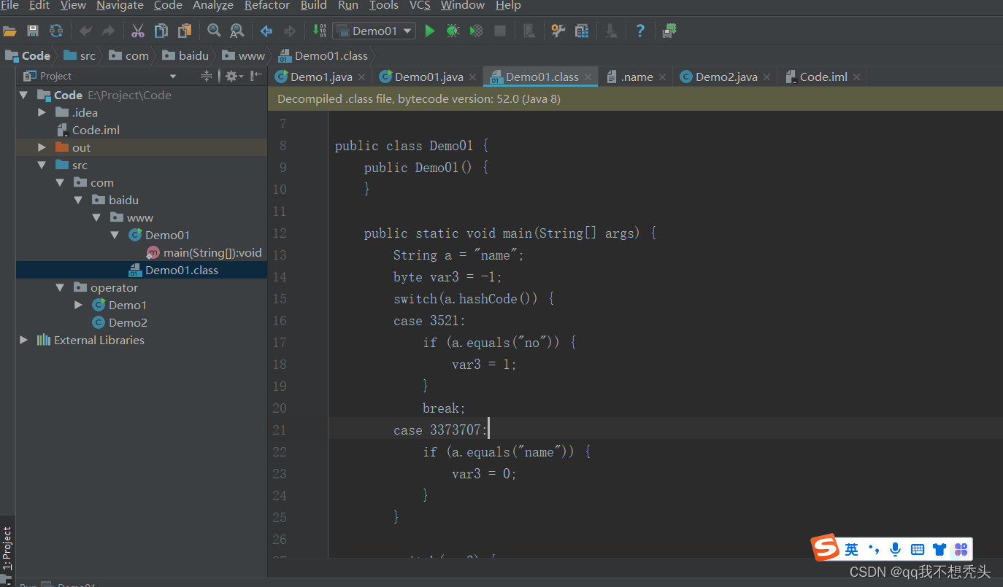Click the Make Project build icon

point(319,31)
